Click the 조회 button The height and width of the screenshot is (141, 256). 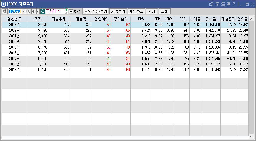(x=164, y=11)
